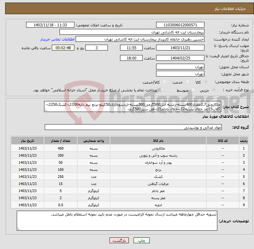Click the need number field 1103006012000571
This screenshot has width=254, height=249.
click(x=180, y=25)
